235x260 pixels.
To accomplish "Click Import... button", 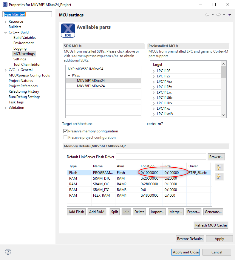I will coord(157,212).
